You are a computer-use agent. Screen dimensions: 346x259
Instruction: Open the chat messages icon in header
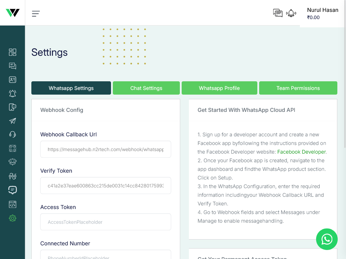point(278,13)
